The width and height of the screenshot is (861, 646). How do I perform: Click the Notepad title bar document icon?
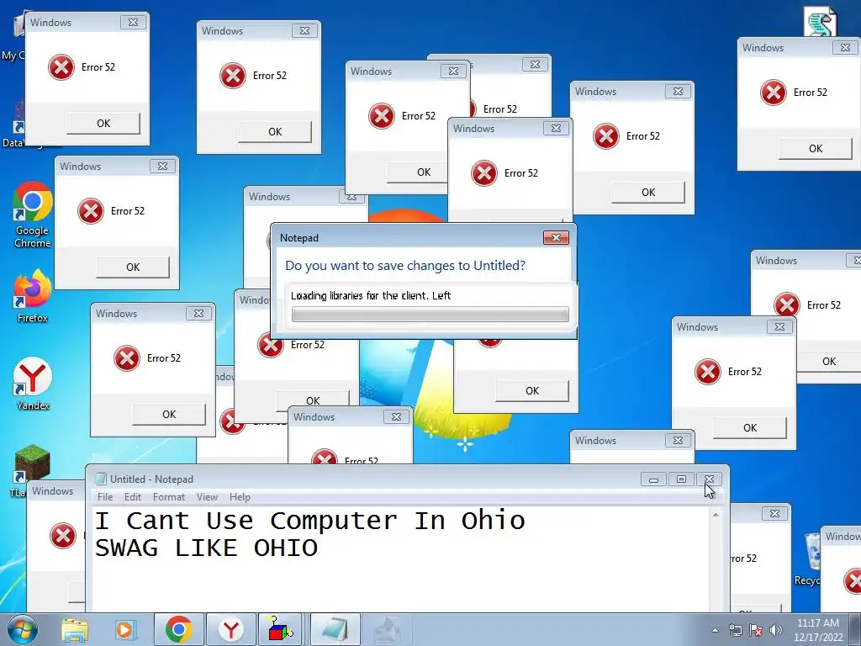(x=100, y=479)
